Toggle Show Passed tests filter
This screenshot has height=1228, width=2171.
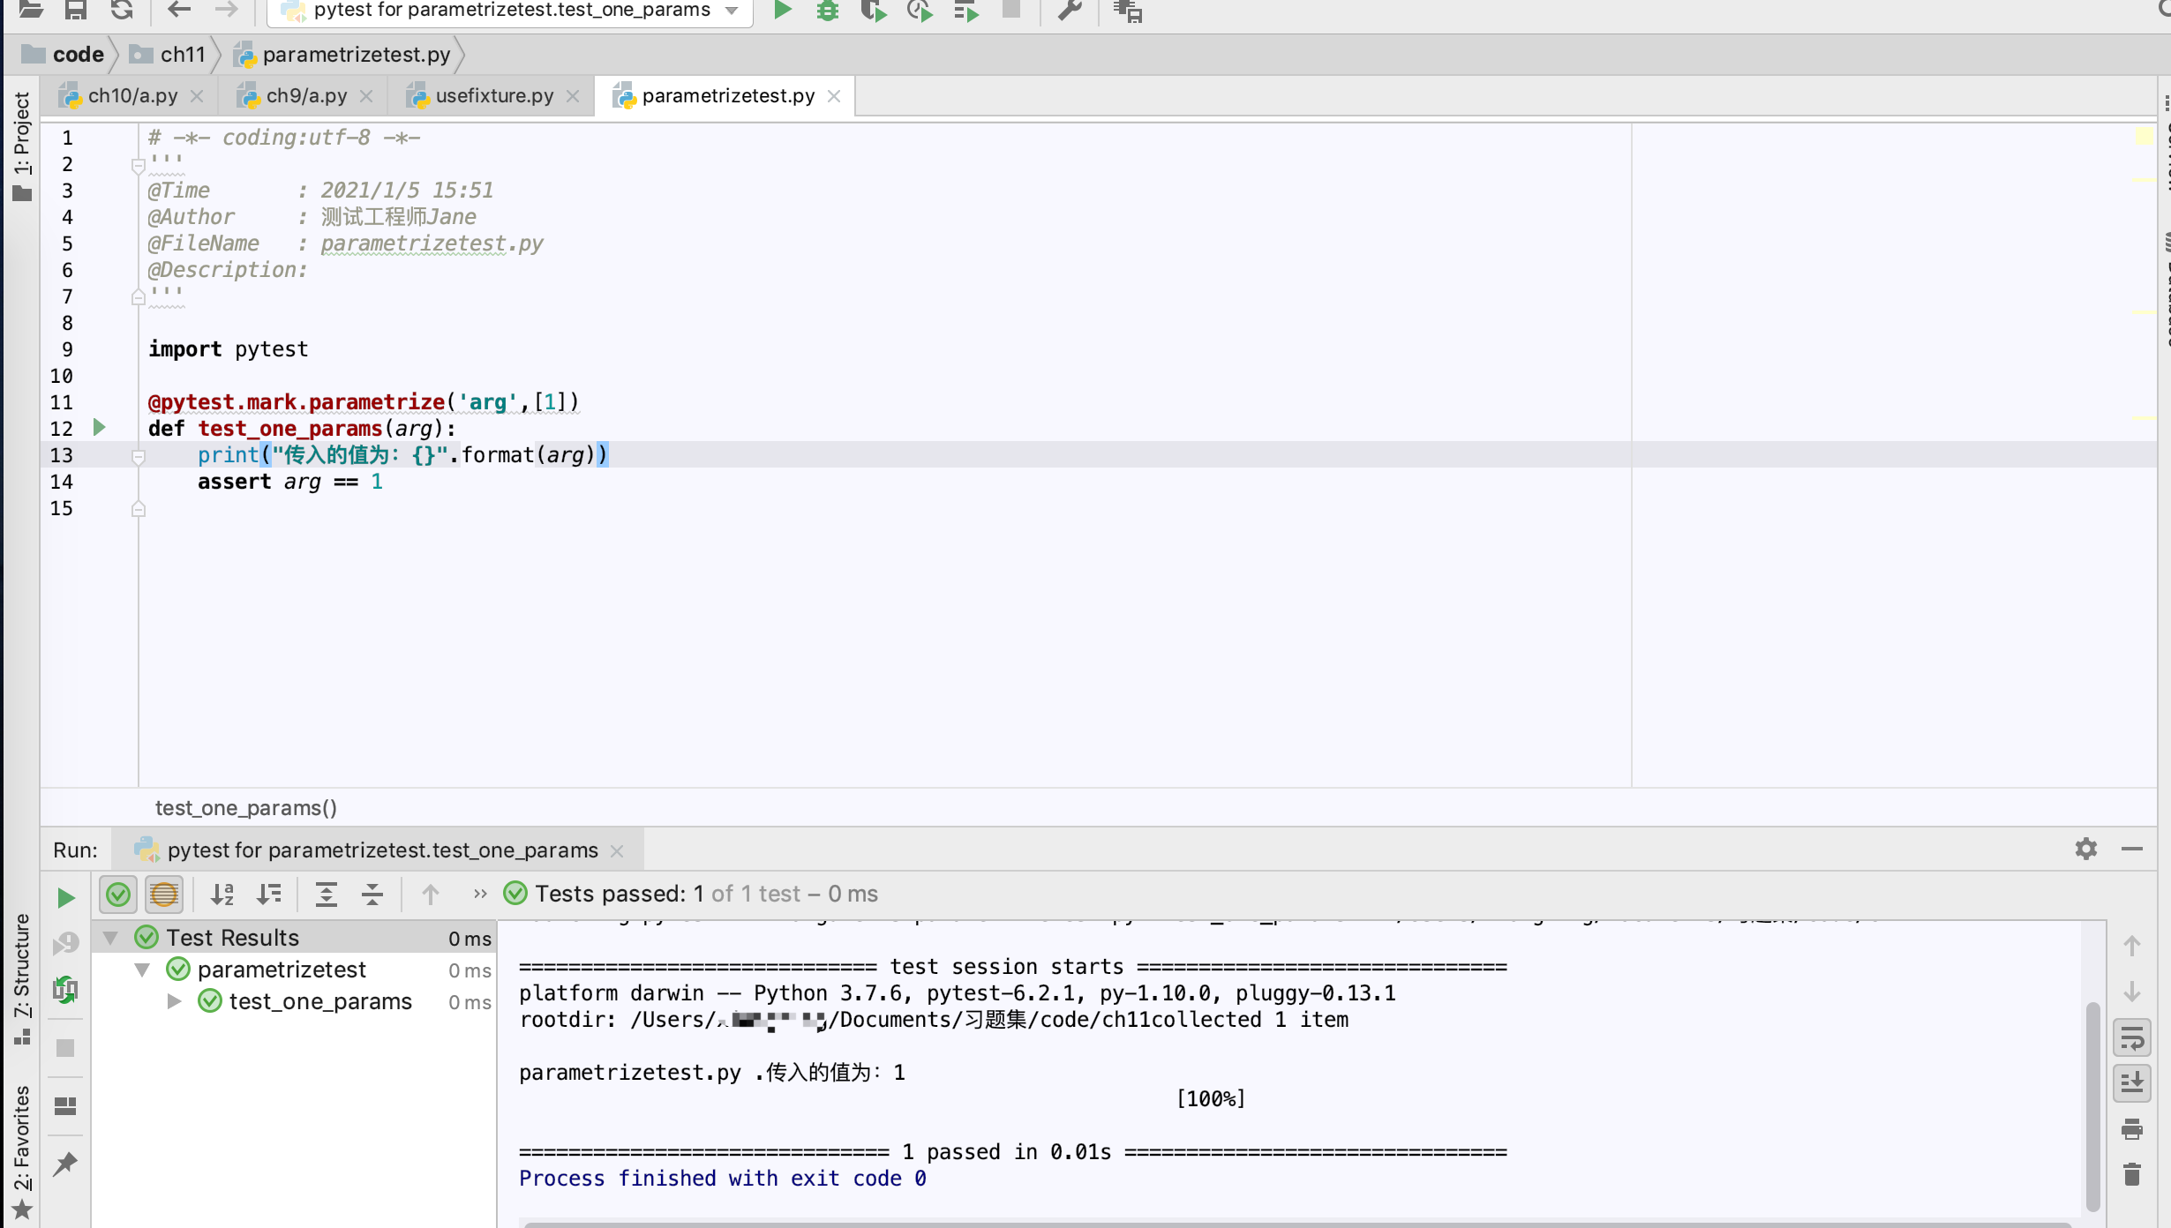tap(118, 895)
